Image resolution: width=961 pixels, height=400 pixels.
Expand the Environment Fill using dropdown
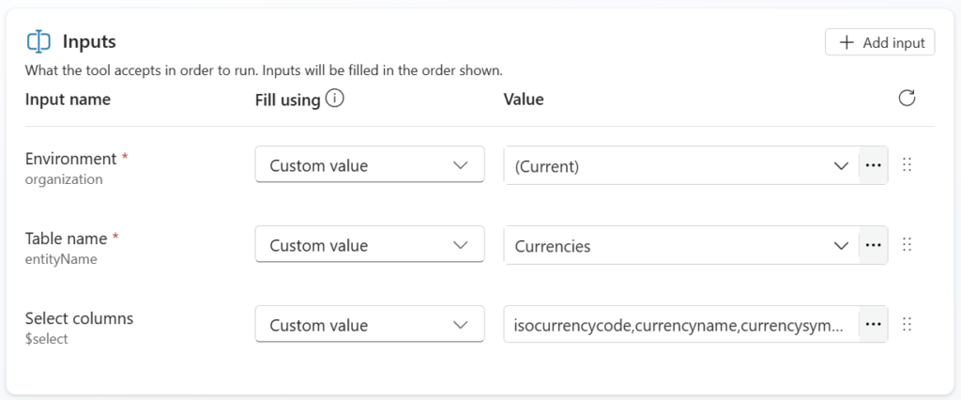369,165
